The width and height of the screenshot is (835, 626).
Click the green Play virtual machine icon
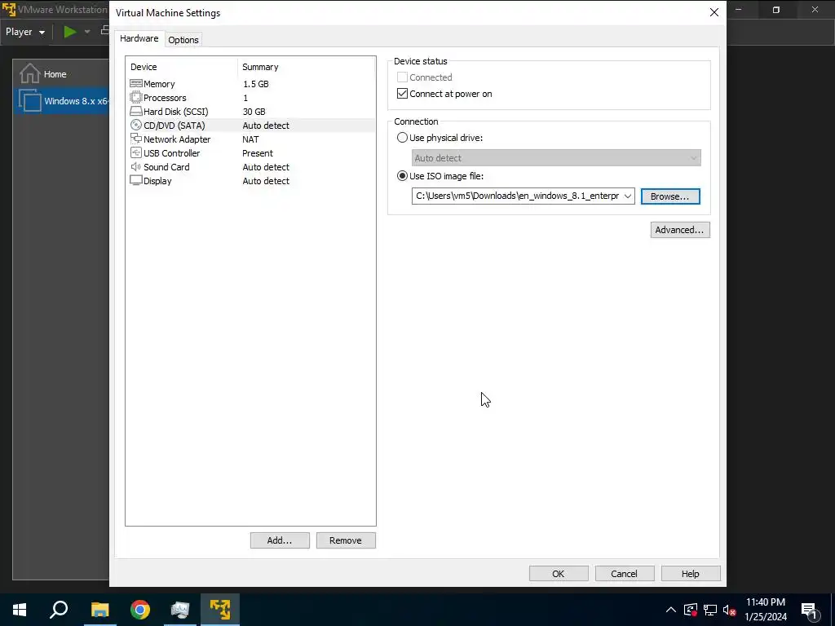[70, 32]
